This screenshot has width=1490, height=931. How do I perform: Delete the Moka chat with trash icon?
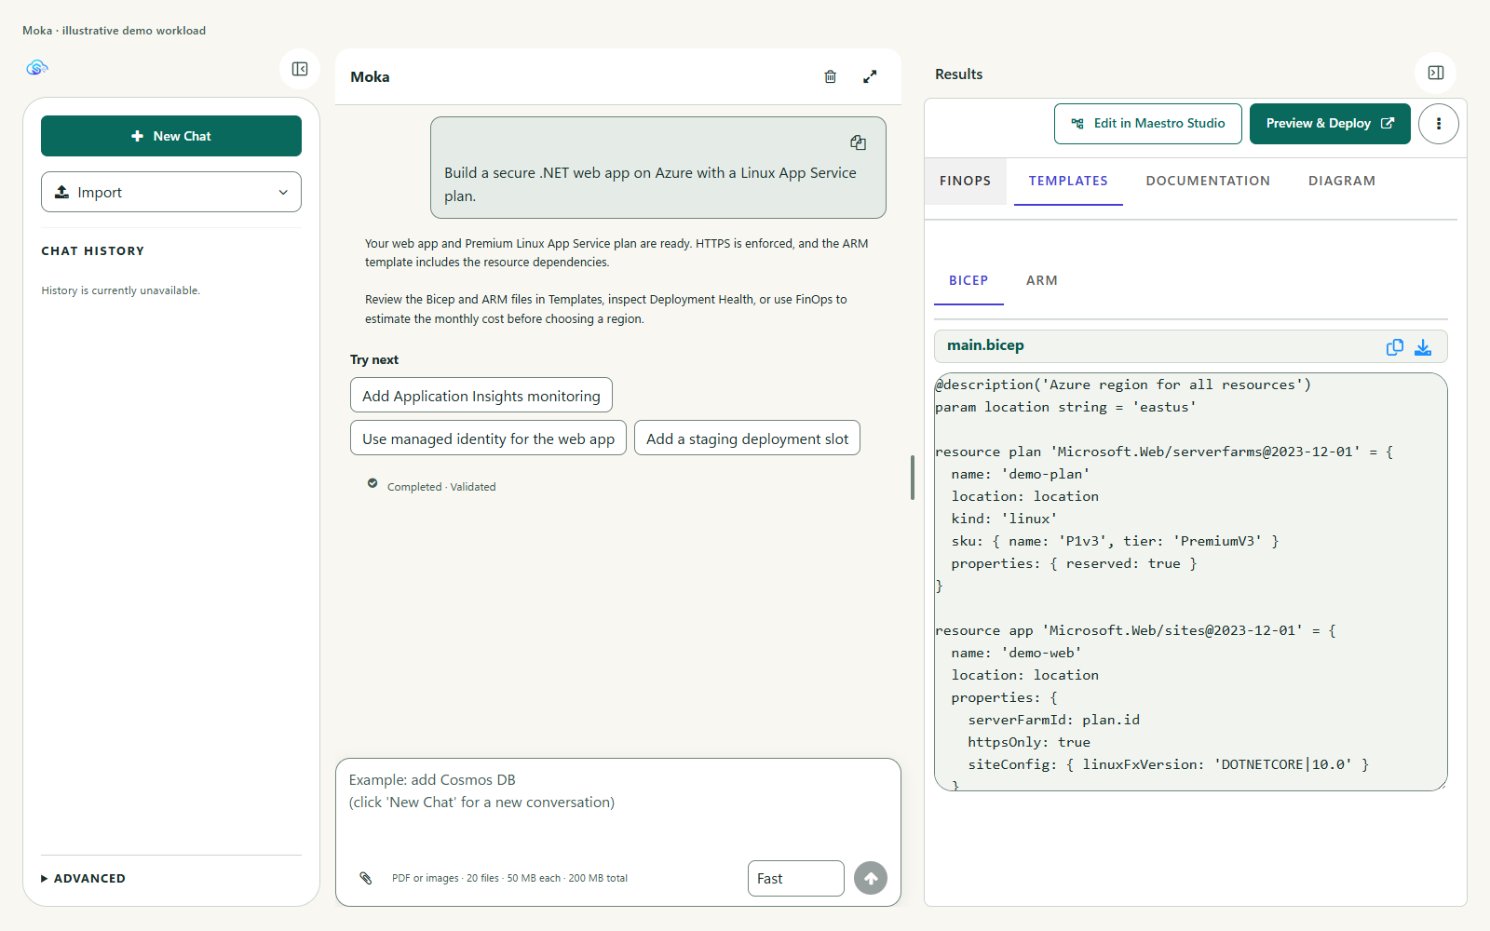831,76
